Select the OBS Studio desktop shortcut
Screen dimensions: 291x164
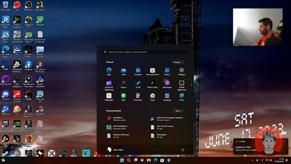tap(28, 6)
